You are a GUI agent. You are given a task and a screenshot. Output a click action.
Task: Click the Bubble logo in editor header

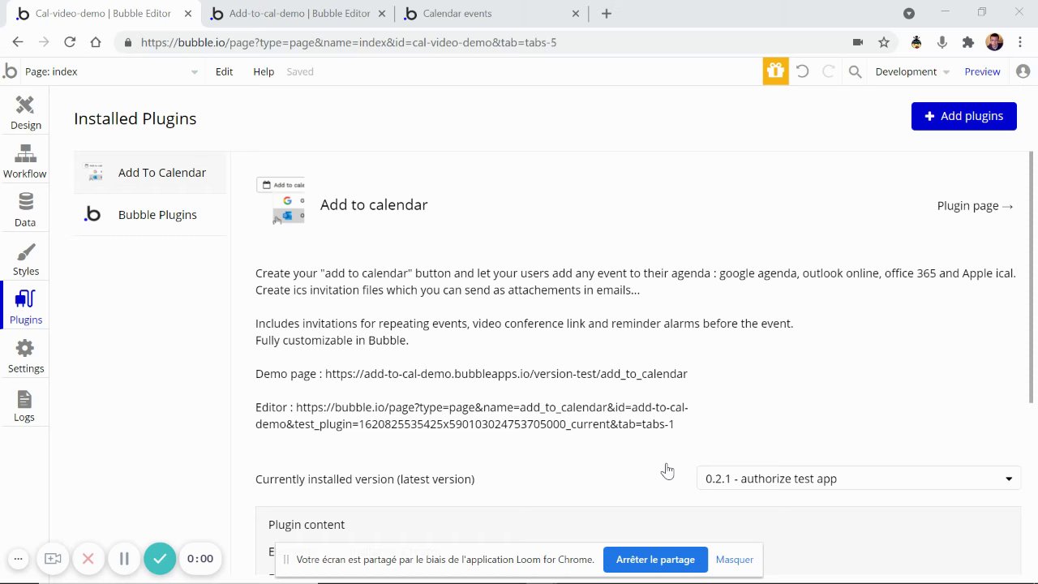pyautogui.click(x=10, y=71)
